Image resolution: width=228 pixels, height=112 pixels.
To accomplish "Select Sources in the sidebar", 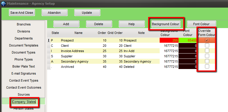I will pos(24,94).
